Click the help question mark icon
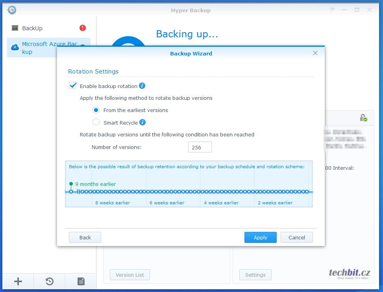The height and width of the screenshot is (292, 383). point(333,10)
